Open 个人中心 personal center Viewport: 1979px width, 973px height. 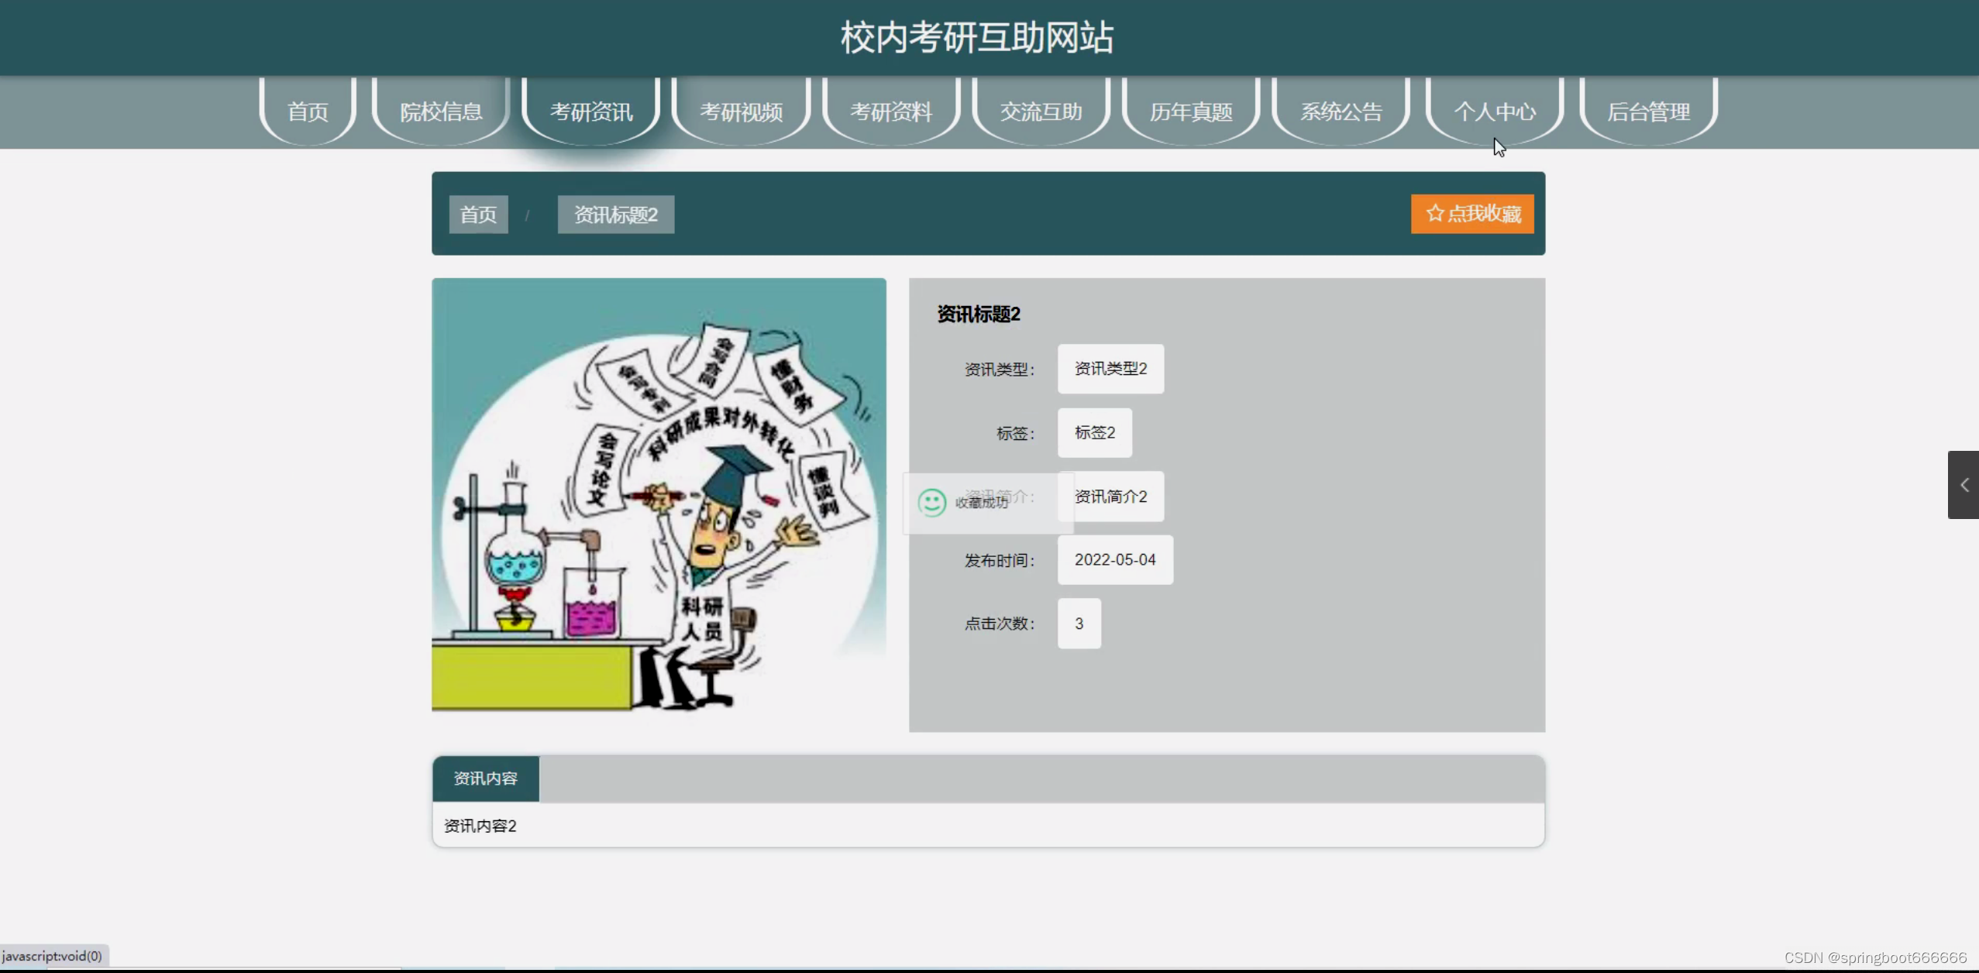click(x=1495, y=112)
